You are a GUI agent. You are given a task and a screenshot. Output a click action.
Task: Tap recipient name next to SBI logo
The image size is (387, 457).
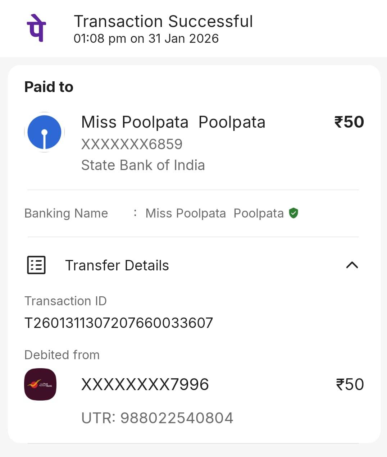(x=173, y=122)
